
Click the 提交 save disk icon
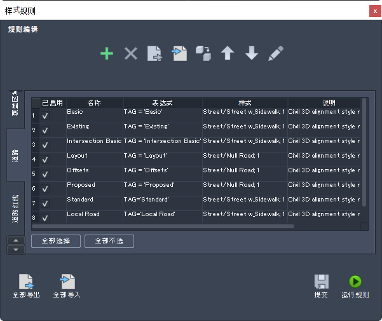322,282
